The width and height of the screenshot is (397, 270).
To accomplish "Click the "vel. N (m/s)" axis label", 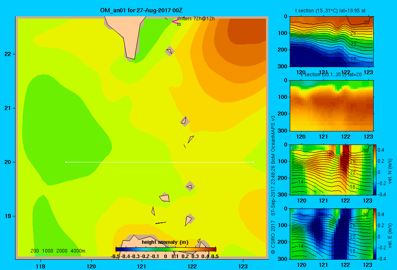I will [390, 171].
